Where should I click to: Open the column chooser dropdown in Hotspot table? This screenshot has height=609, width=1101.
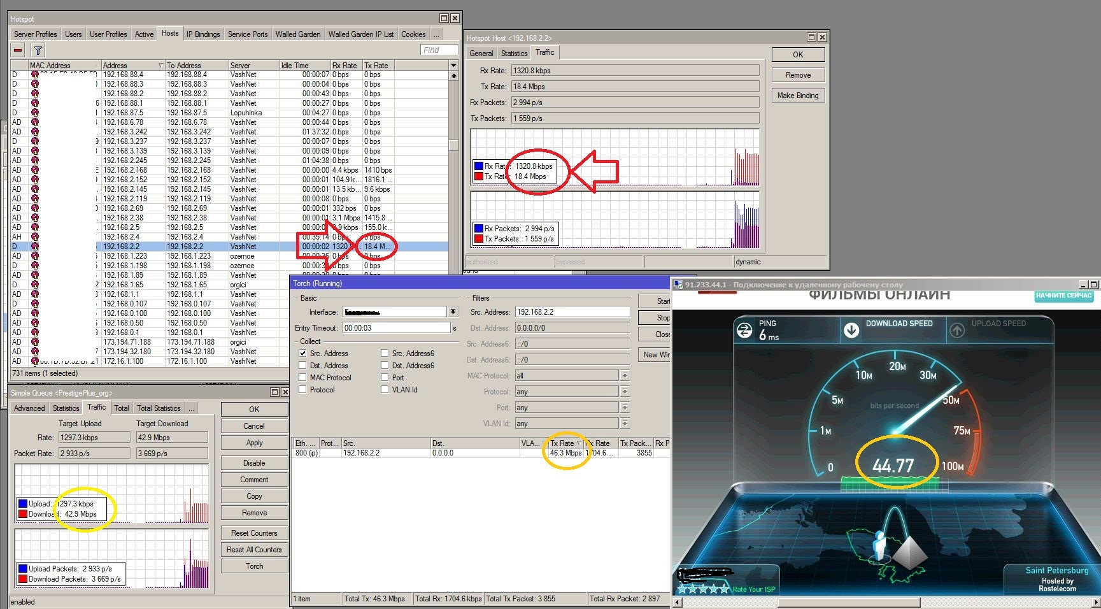(x=453, y=65)
